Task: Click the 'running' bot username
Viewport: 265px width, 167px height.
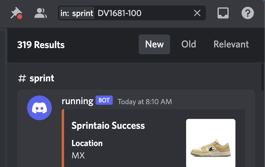Action: [x=77, y=101]
